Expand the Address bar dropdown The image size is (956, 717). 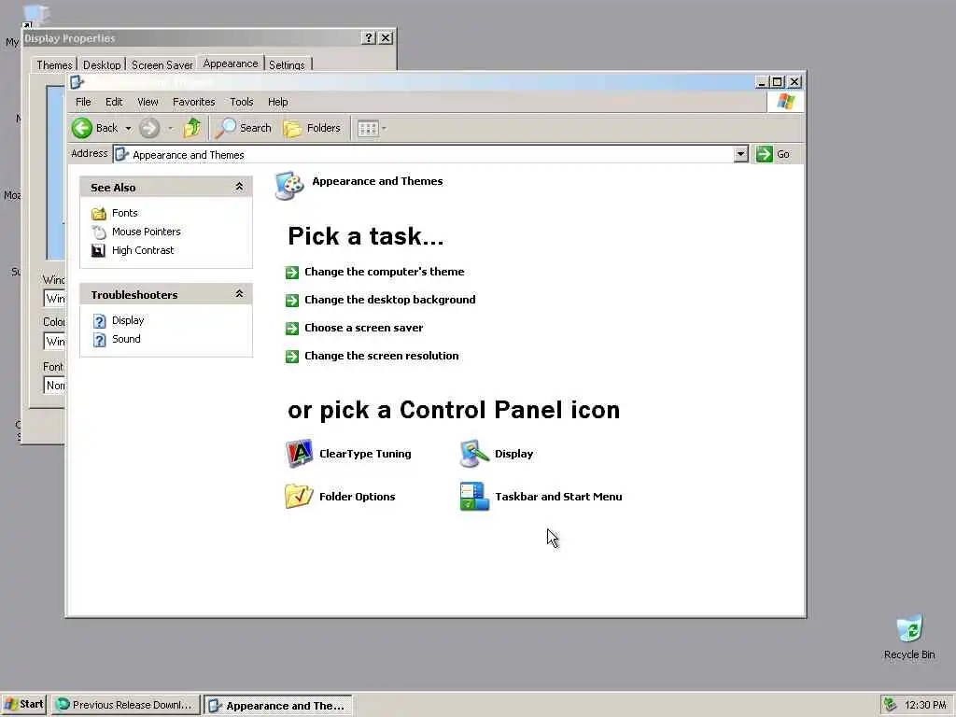click(x=740, y=154)
